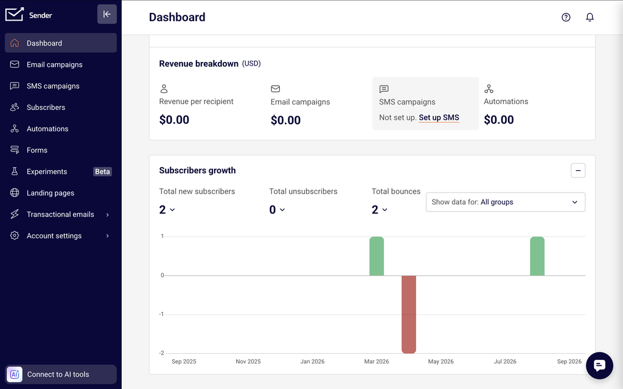Collapse the sidebar with arrow button
This screenshot has width=623, height=389.
(x=107, y=15)
